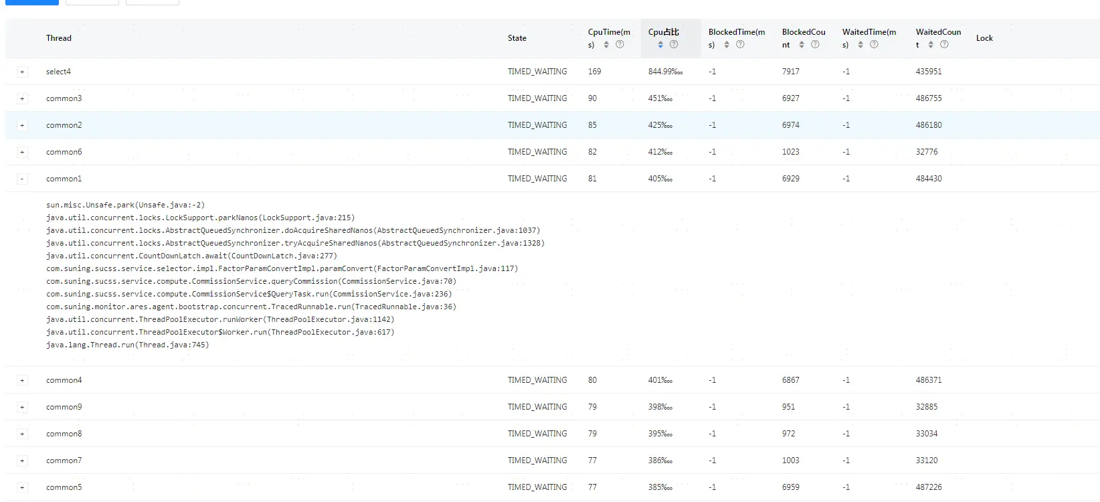Sort by WaitedCount using its arrows

click(x=931, y=45)
